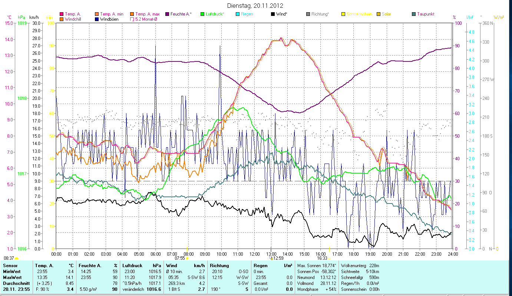Screen dimensions: 512x296
Task: Click the sunrise sun icon at 07:55
Action: [187, 258]
